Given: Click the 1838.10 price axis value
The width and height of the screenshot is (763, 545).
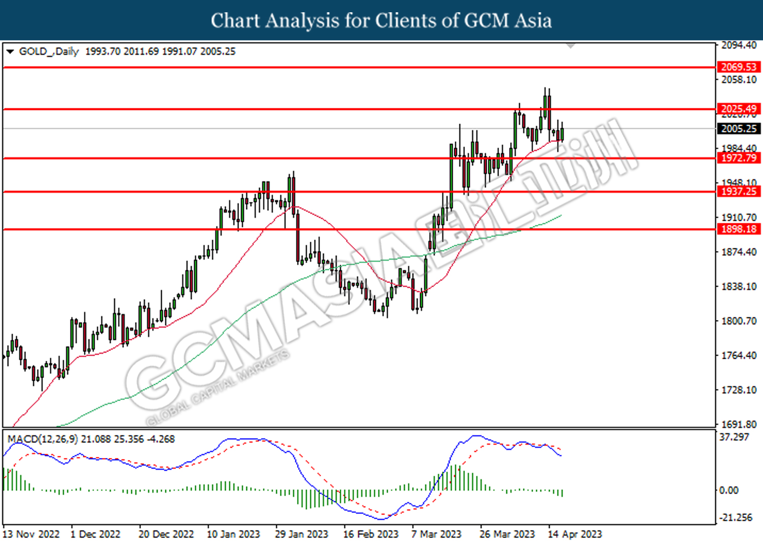Looking at the screenshot, I should point(739,286).
